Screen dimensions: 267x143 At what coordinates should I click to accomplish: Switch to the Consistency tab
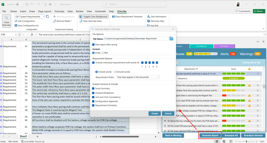pyautogui.click(x=201, y=46)
